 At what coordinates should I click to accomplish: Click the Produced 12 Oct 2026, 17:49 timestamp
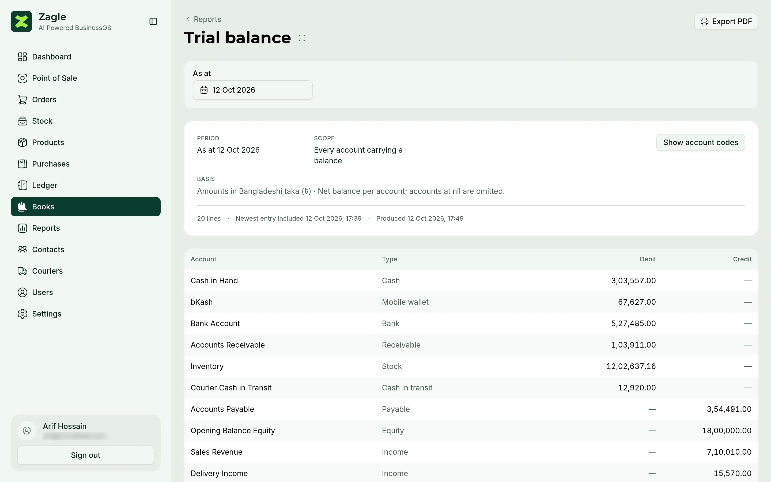click(x=419, y=218)
